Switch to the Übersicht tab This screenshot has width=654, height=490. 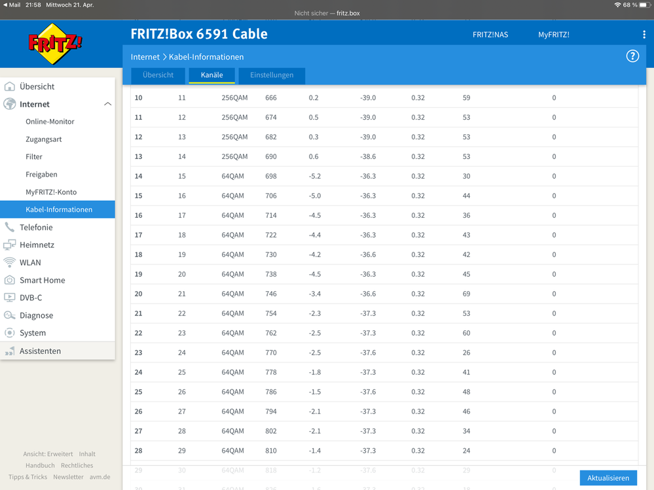point(158,75)
